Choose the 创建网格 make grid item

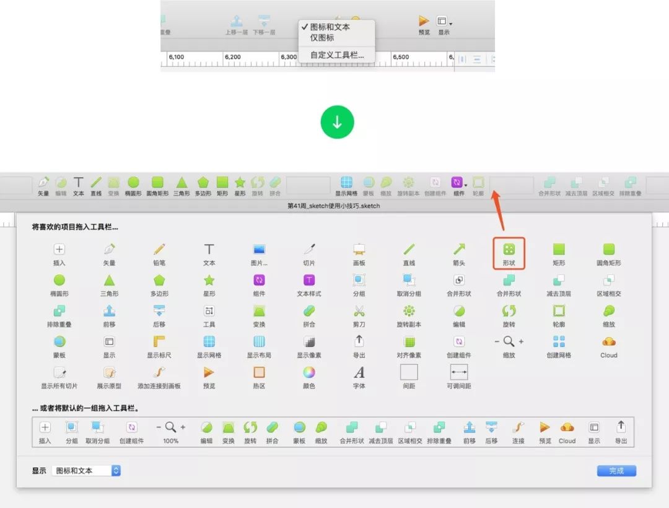(559, 347)
